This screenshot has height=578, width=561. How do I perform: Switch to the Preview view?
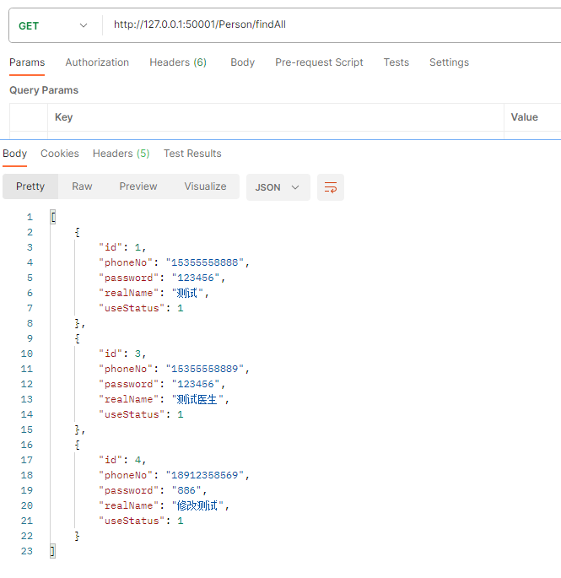138,186
